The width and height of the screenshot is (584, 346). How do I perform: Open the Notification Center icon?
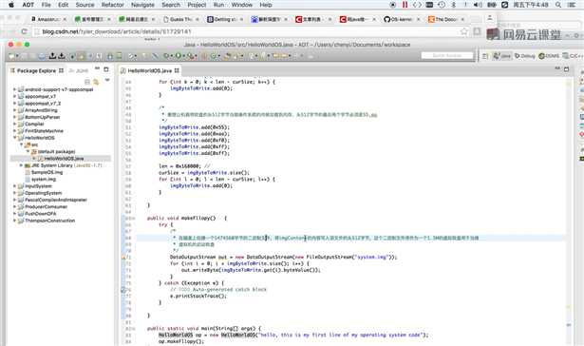coord(572,5)
